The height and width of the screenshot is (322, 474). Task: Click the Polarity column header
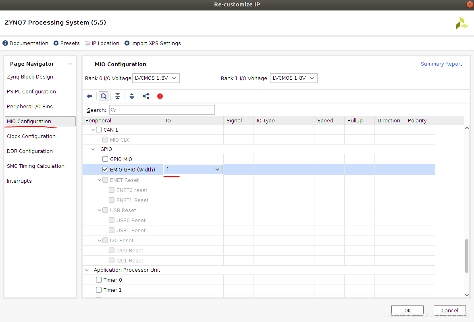click(x=420, y=120)
